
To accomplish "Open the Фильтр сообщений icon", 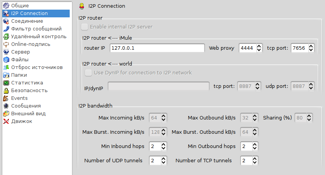I will point(6,29).
